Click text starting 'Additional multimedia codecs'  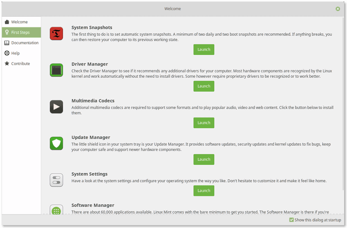[x=202, y=110]
